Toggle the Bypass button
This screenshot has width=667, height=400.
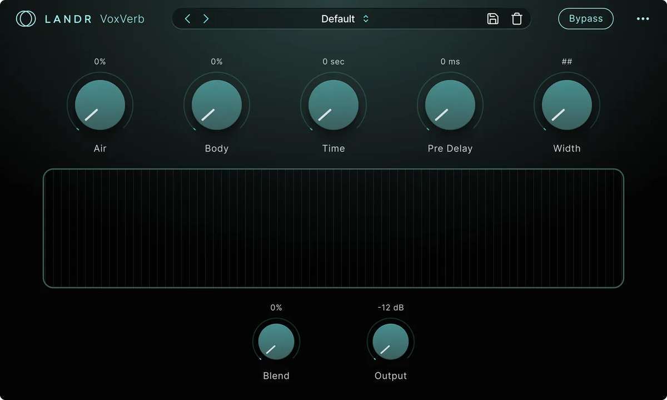pyautogui.click(x=586, y=19)
